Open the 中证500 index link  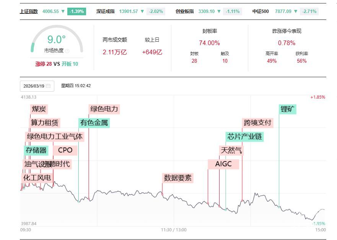pyautogui.click(x=260, y=11)
